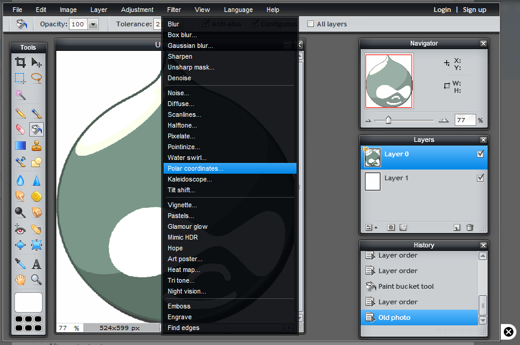The width and height of the screenshot is (520, 345).
Task: Select the Paint Bucket tool in Tools panel
Action: pos(37,129)
